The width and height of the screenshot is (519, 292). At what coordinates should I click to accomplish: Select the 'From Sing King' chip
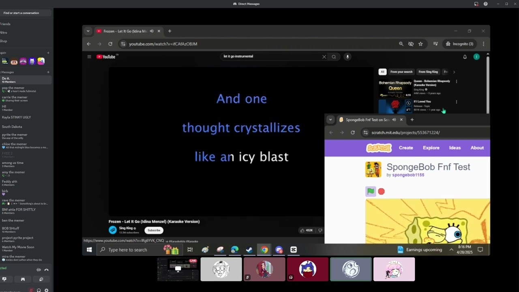pos(428,72)
